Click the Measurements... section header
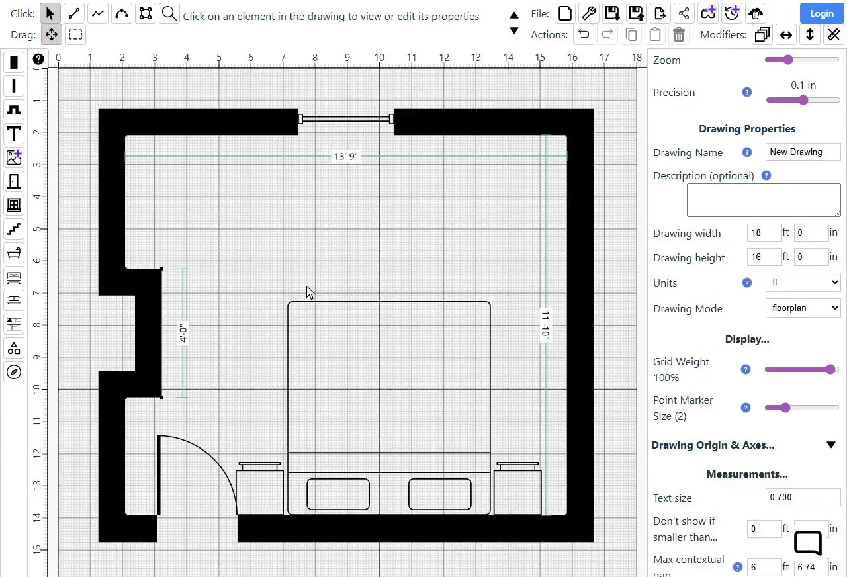Image resolution: width=847 pixels, height=577 pixels. pyautogui.click(x=747, y=474)
